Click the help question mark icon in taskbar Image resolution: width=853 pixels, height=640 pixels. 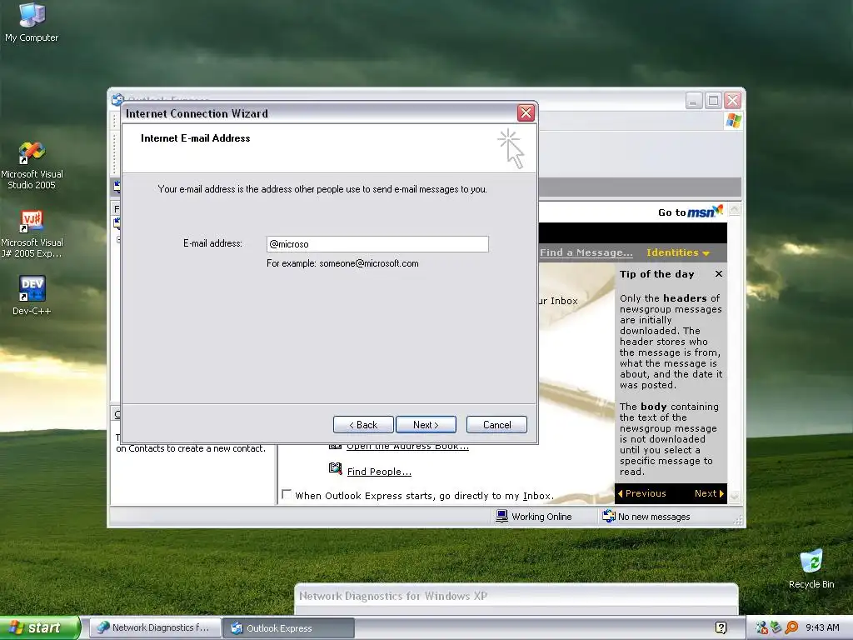pyautogui.click(x=721, y=627)
